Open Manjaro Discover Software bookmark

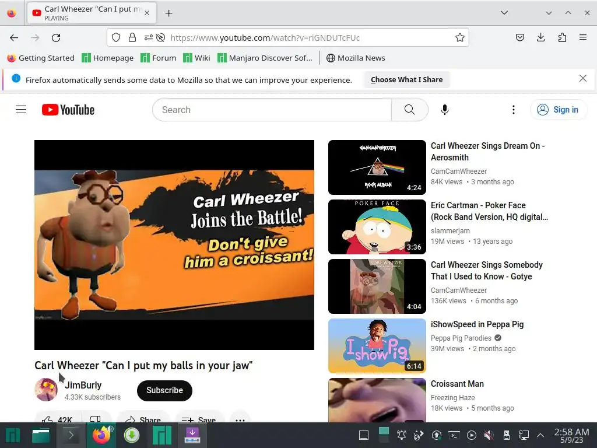[265, 58]
